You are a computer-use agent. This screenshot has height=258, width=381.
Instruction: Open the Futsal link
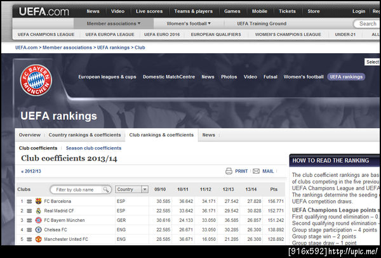point(271,77)
